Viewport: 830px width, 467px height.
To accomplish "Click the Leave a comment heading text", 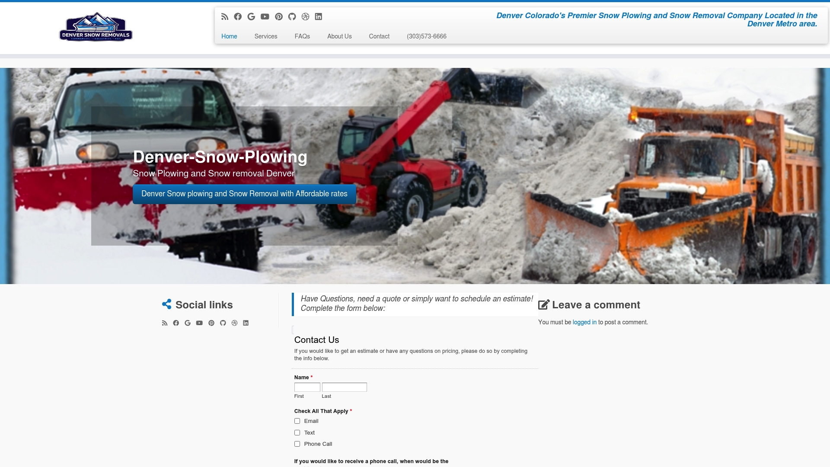I will [x=596, y=305].
